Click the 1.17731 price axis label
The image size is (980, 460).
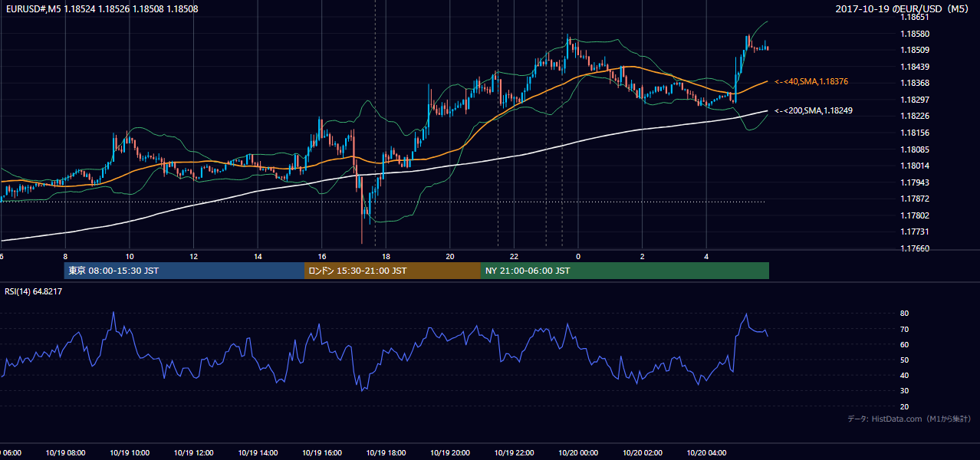913,232
